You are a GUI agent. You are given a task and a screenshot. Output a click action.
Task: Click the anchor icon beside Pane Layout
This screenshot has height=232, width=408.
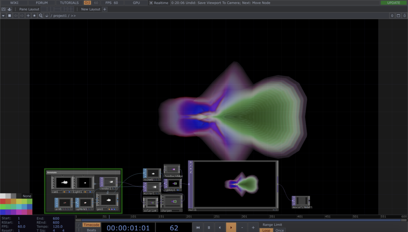click(x=10, y=9)
